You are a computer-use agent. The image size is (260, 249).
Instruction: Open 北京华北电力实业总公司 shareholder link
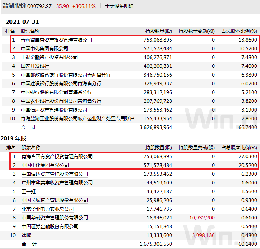(x=47, y=209)
